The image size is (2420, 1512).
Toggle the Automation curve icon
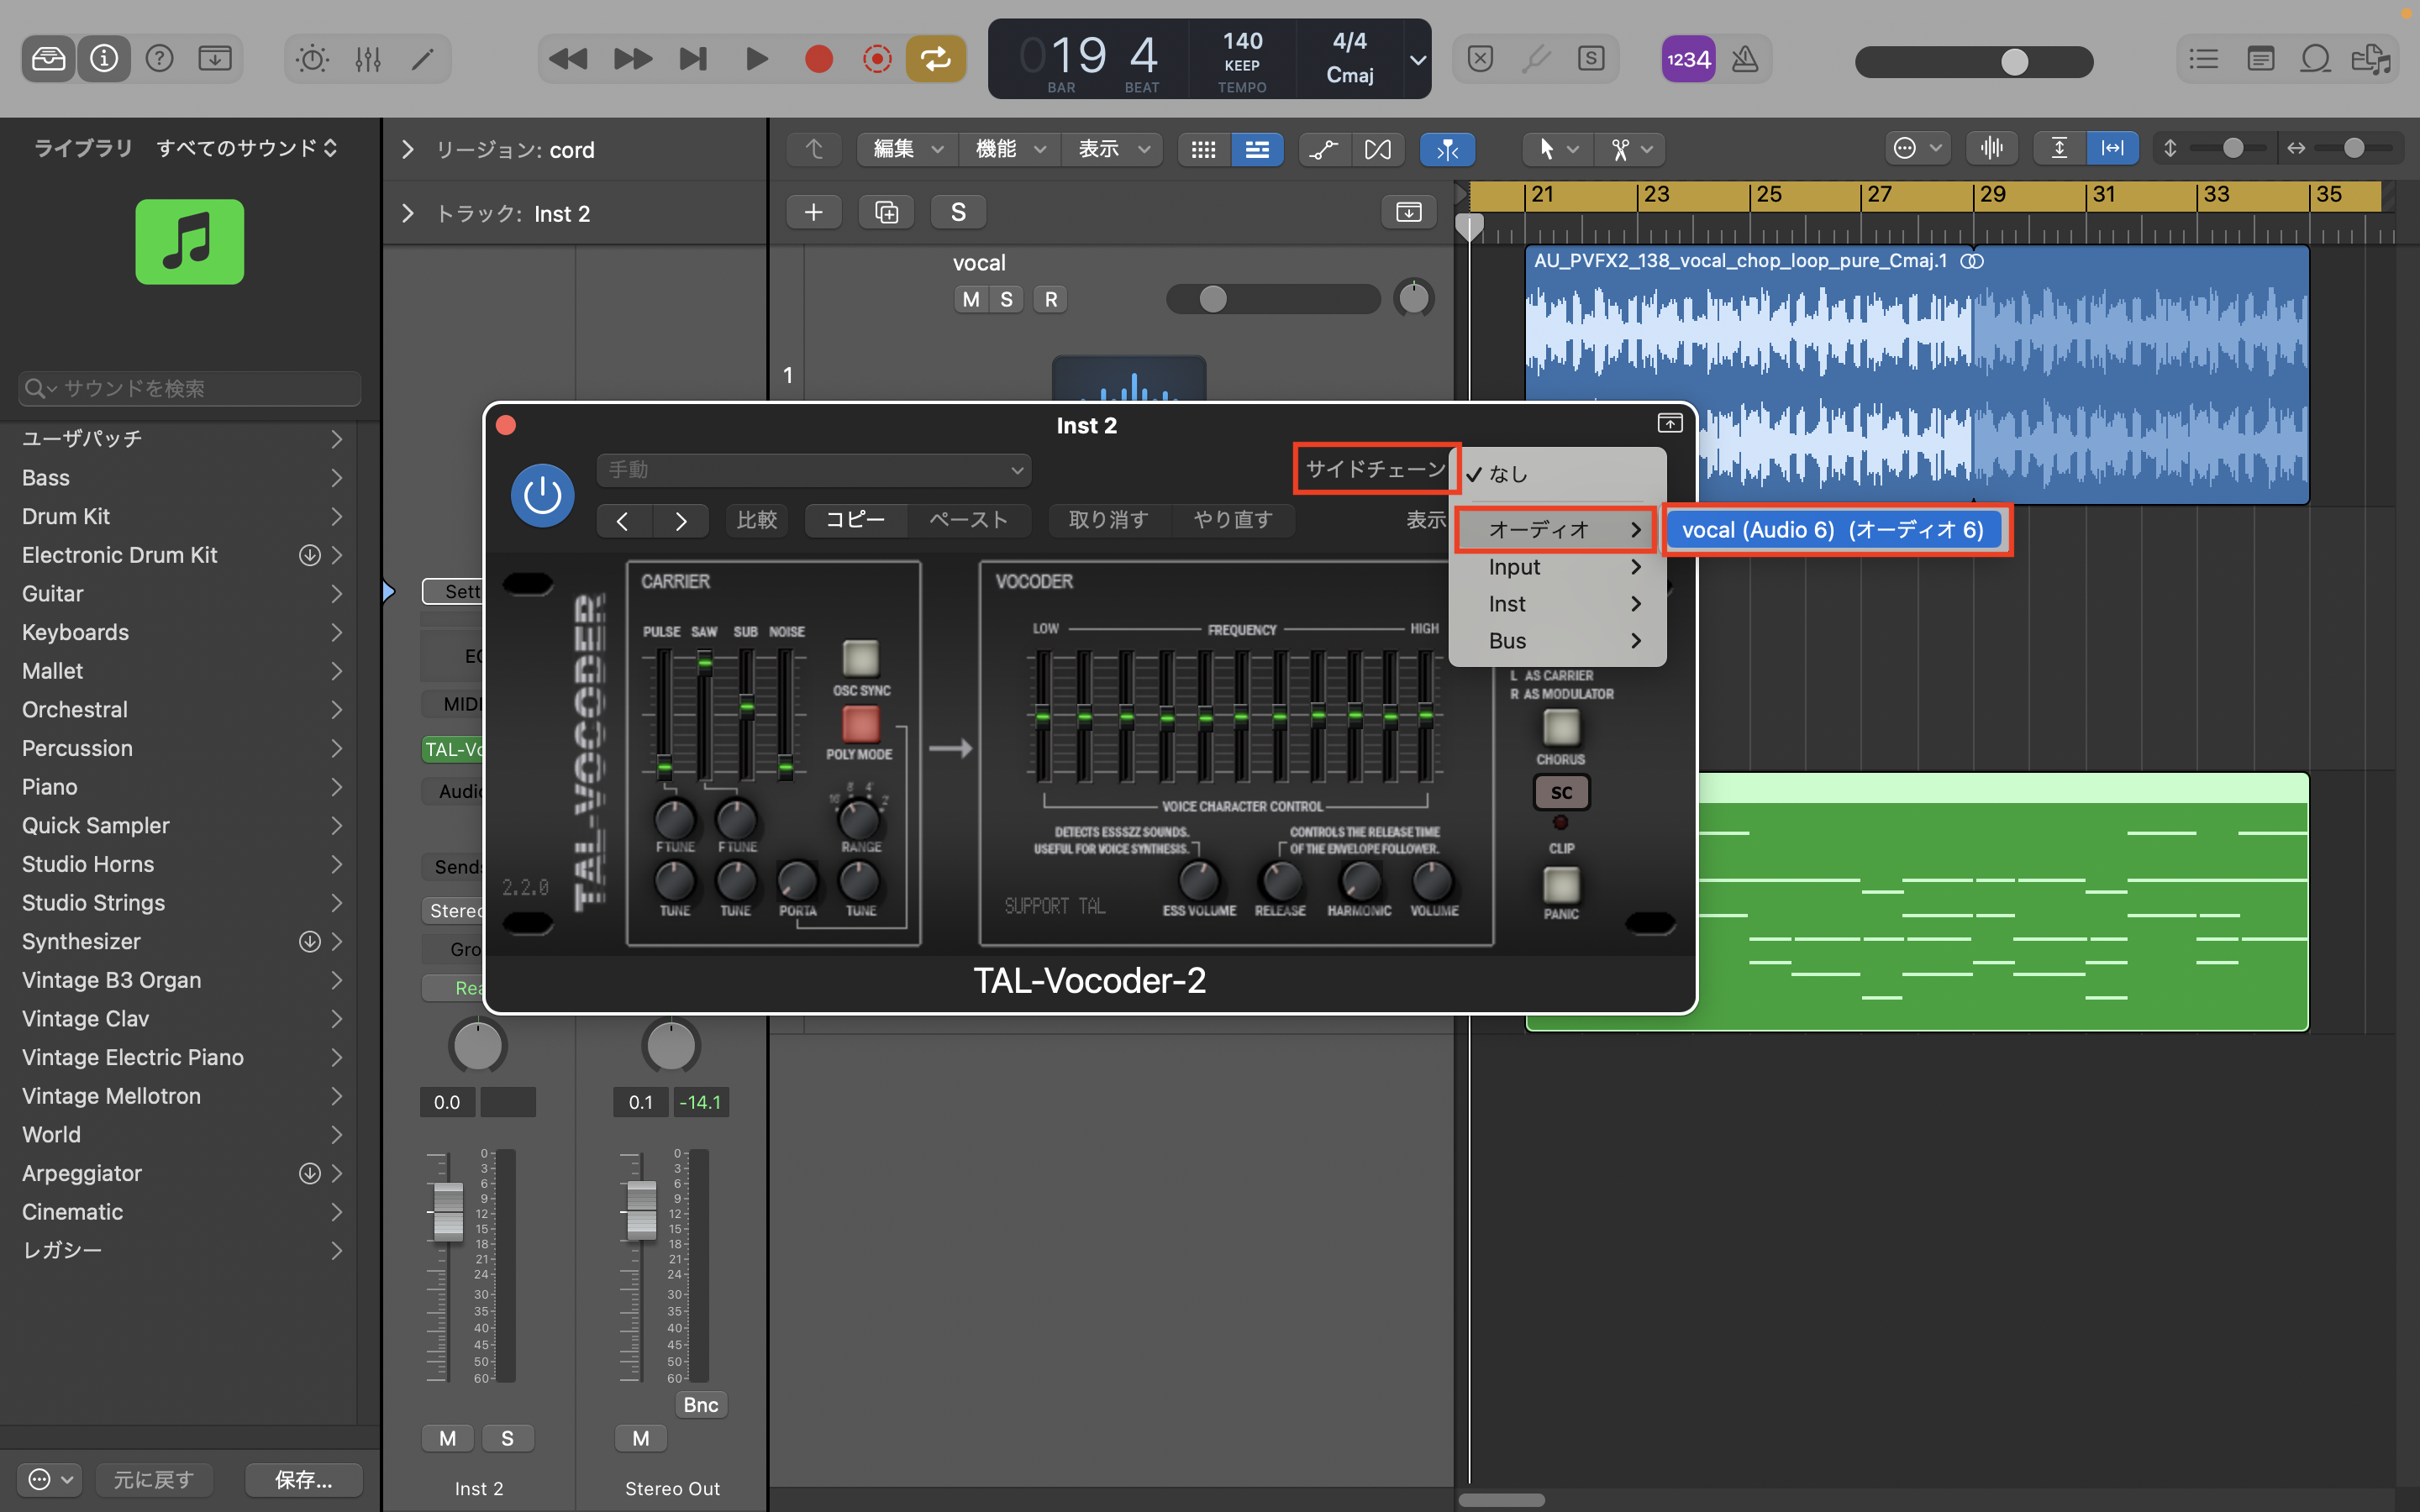pos(1324,149)
